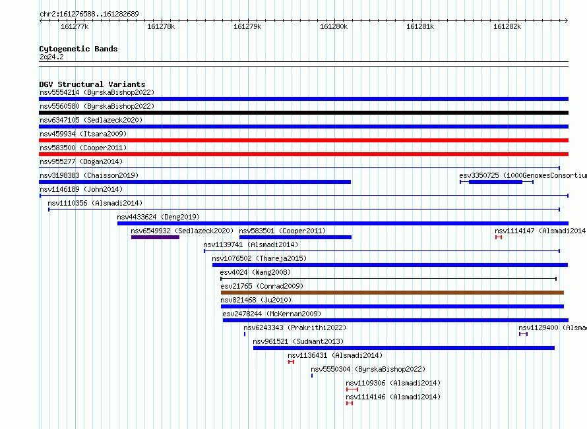Select nsv955277 (Dogan2014) variant label
The height and width of the screenshot is (429, 587).
pyautogui.click(x=81, y=161)
